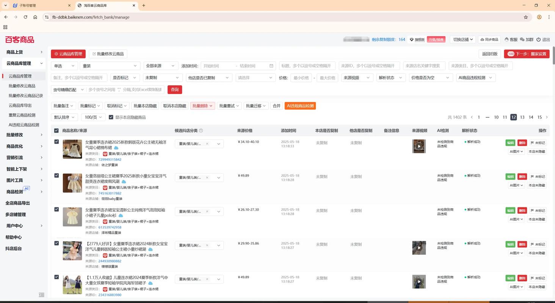The image size is (555, 303).
Task: Click help icon next to 候选抖店分类
Action: [x=201, y=131]
